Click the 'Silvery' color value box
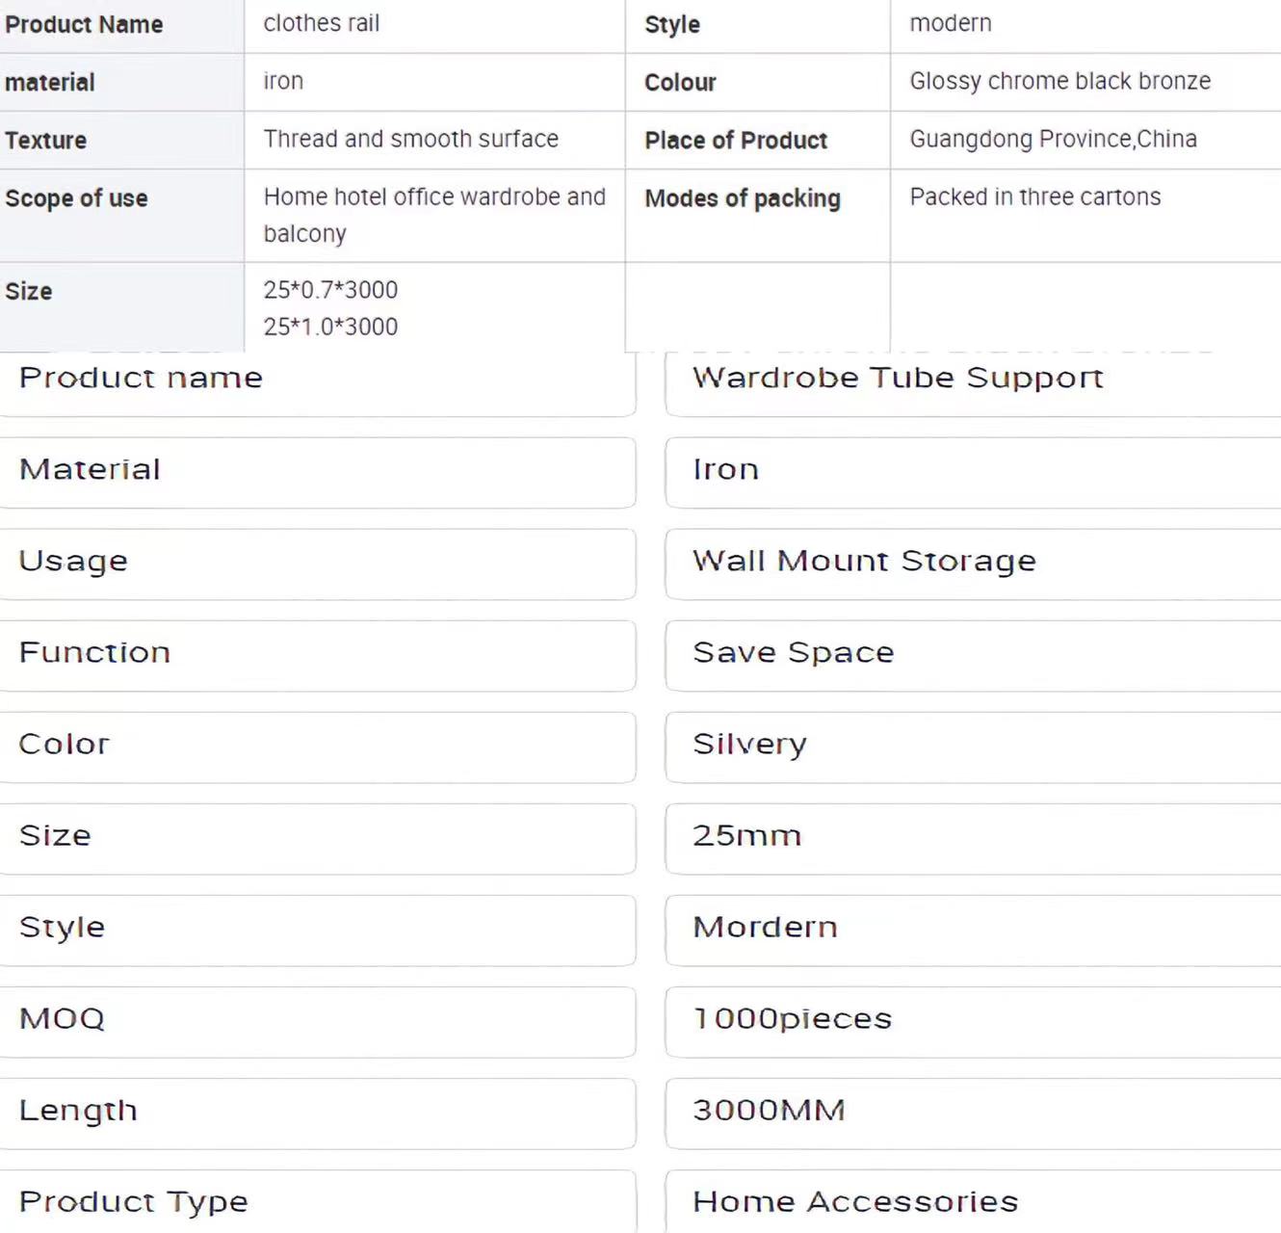 749,745
